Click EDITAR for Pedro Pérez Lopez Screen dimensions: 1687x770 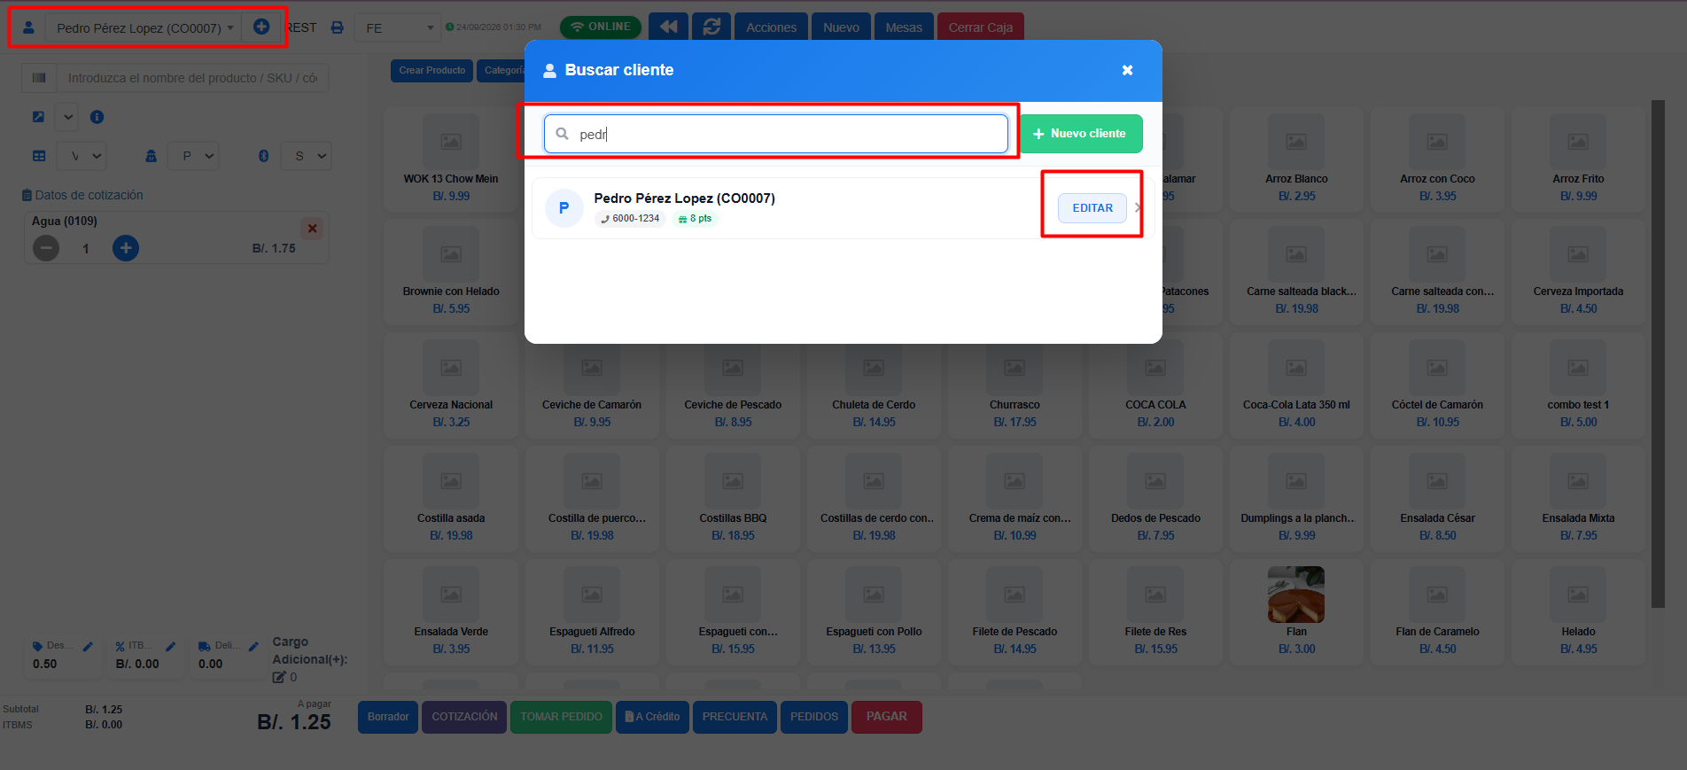coord(1092,208)
